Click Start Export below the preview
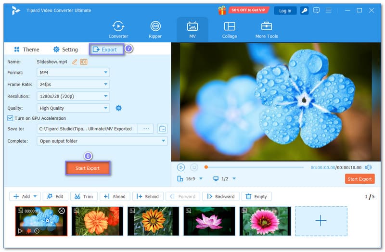385x252 pixels. [359, 179]
